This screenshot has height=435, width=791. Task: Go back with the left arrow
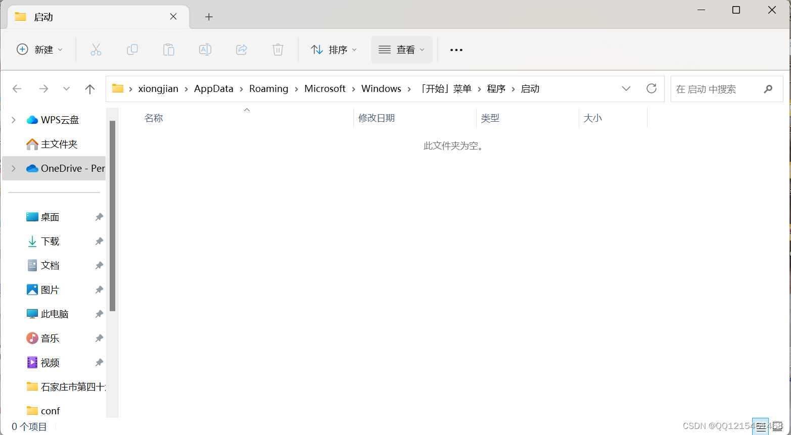(17, 89)
